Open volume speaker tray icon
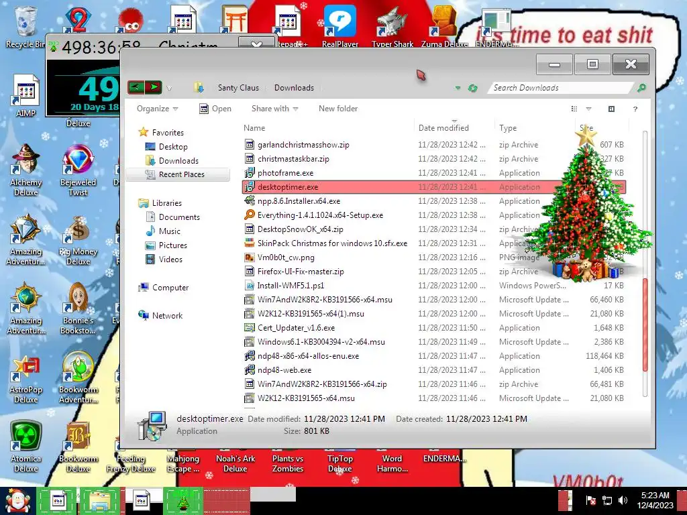Viewport: 687px width, 515px height. pos(623,500)
